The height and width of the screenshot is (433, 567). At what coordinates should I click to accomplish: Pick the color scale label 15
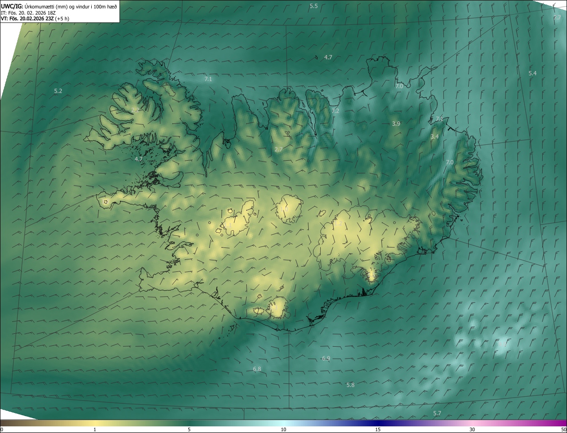(378, 429)
